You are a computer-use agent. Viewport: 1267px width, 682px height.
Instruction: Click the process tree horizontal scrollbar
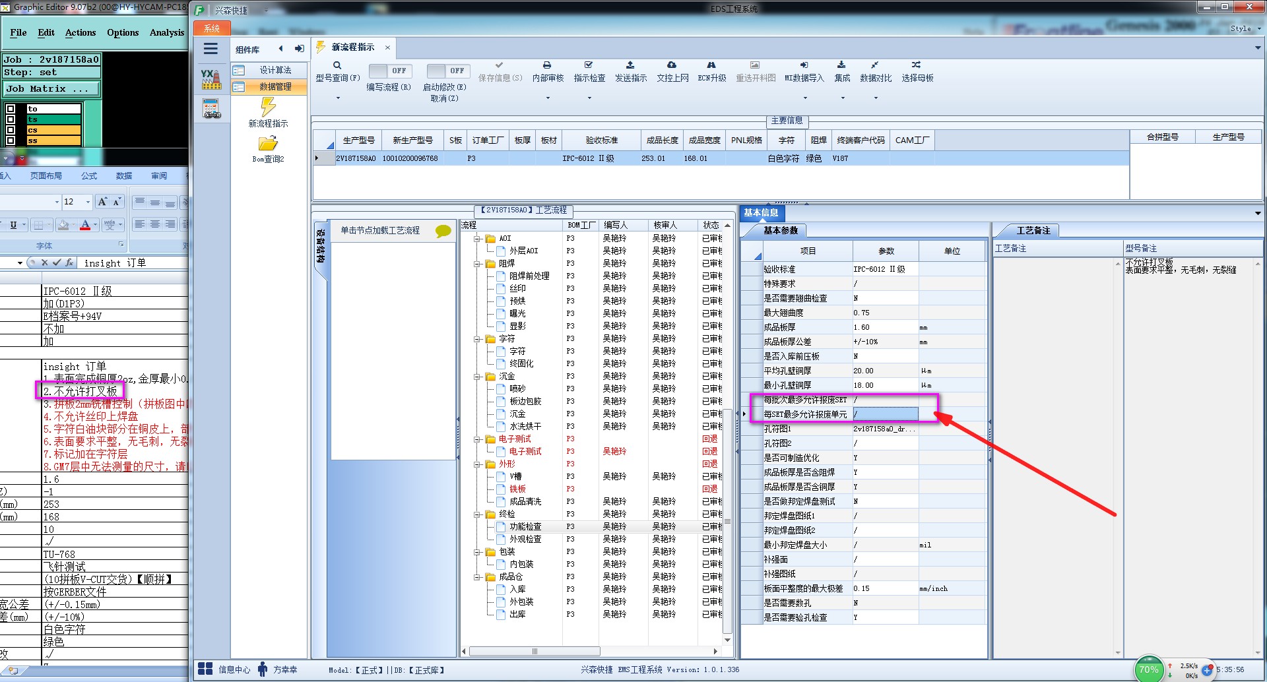click(x=535, y=651)
